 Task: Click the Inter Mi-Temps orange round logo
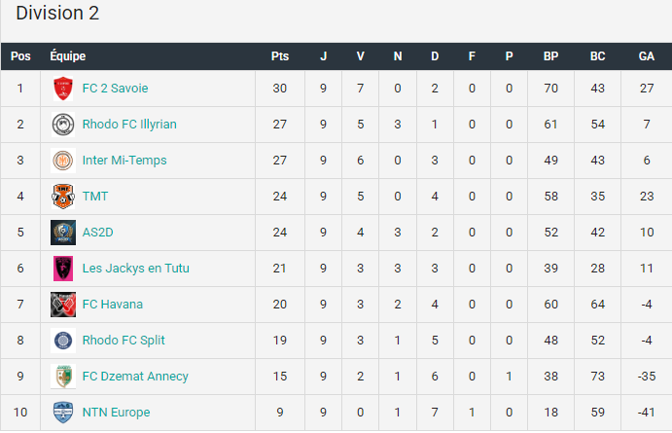coord(63,161)
